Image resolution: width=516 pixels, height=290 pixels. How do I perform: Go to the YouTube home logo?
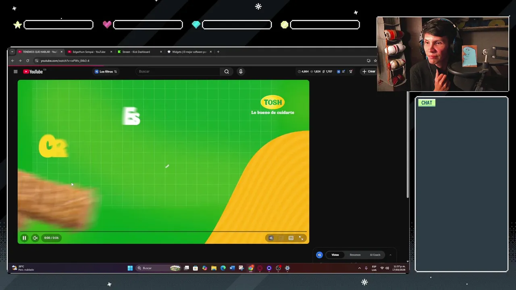click(33, 72)
